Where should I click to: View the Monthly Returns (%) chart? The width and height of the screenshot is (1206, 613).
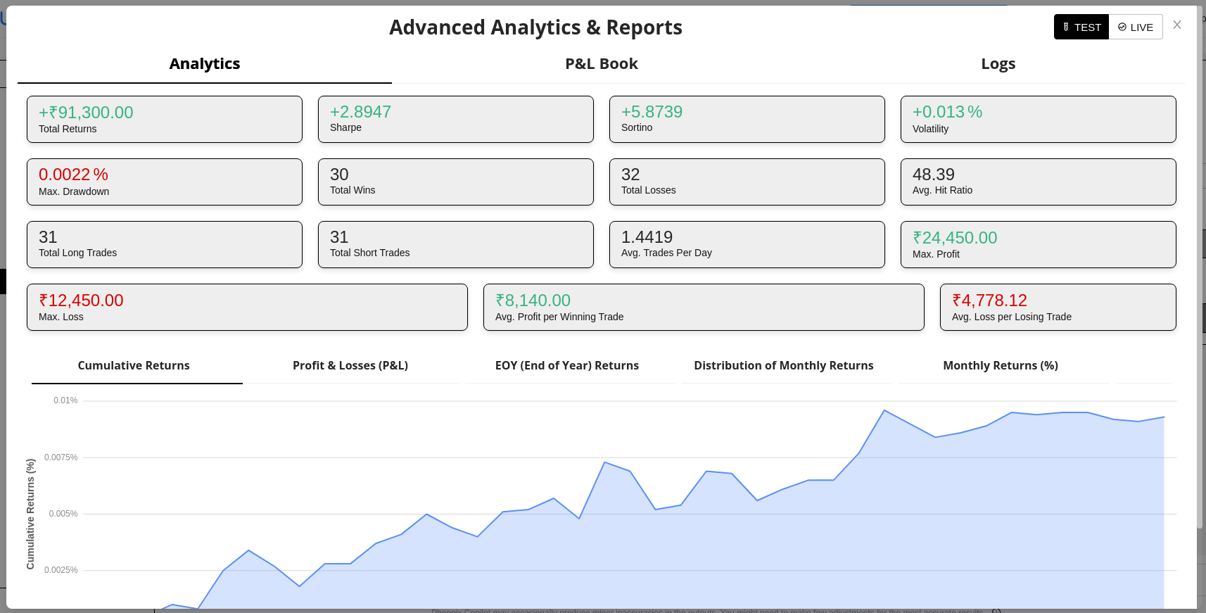pyautogui.click(x=1000, y=366)
